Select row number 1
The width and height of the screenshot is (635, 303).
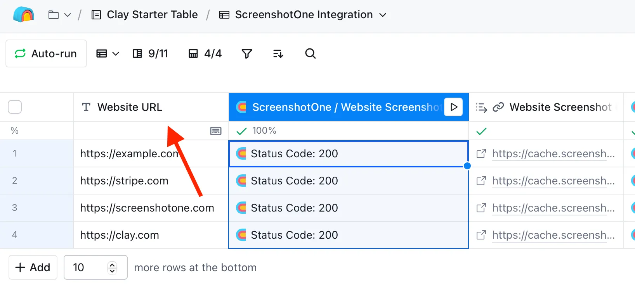14,153
